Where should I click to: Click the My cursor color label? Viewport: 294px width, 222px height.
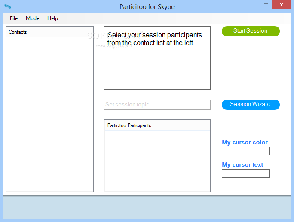(245, 143)
